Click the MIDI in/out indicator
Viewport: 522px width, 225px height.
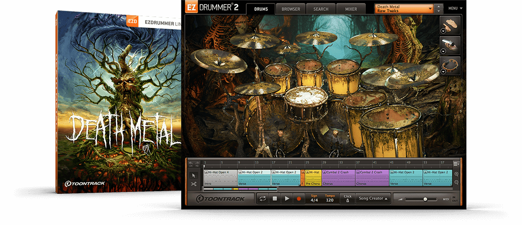tap(450, 199)
